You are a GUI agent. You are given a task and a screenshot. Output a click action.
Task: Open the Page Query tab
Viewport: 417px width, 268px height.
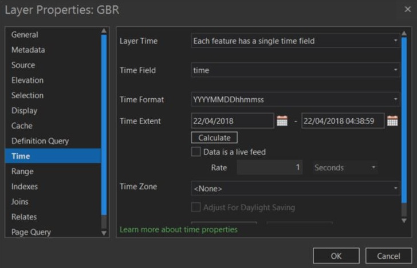pyautogui.click(x=53, y=232)
